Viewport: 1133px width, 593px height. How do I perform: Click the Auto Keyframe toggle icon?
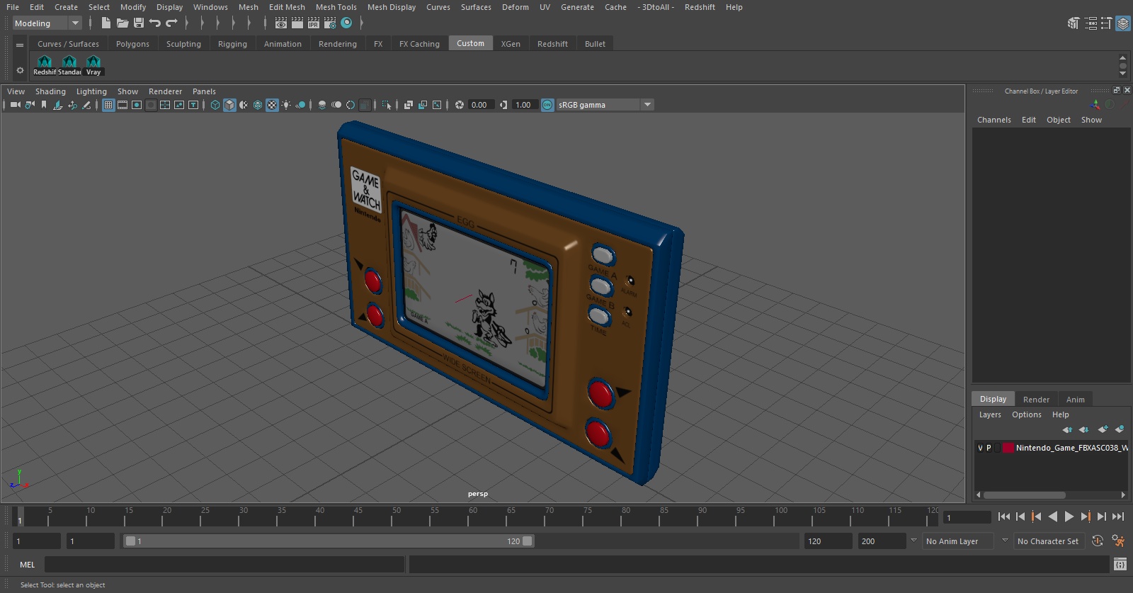point(1098,541)
